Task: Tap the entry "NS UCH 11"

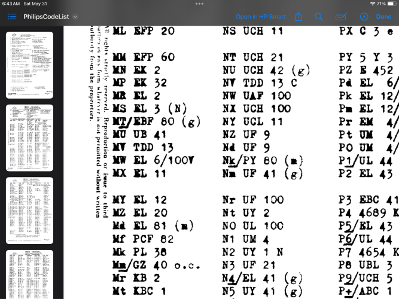Action: click(x=253, y=31)
